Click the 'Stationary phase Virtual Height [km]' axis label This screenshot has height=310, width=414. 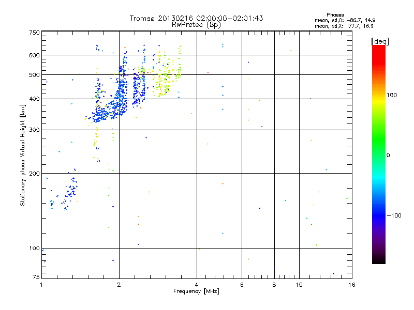22,155
